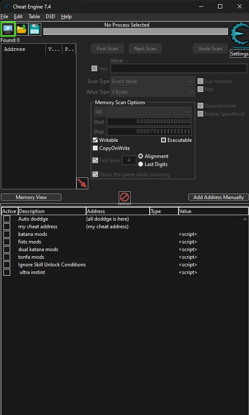Viewport: 249px width, 415px height.
Task: Click the Next Scan button
Action: pyautogui.click(x=145, y=49)
